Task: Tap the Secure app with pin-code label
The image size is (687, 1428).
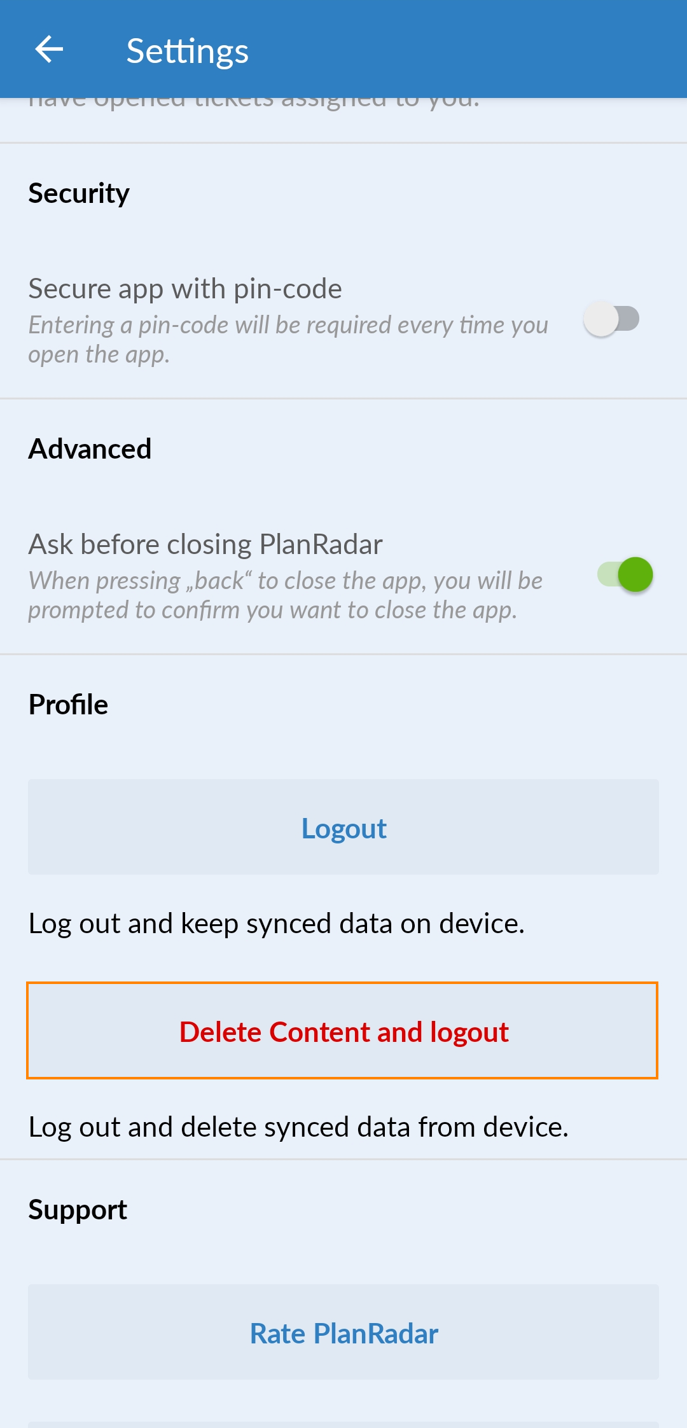Action: pyautogui.click(x=185, y=289)
